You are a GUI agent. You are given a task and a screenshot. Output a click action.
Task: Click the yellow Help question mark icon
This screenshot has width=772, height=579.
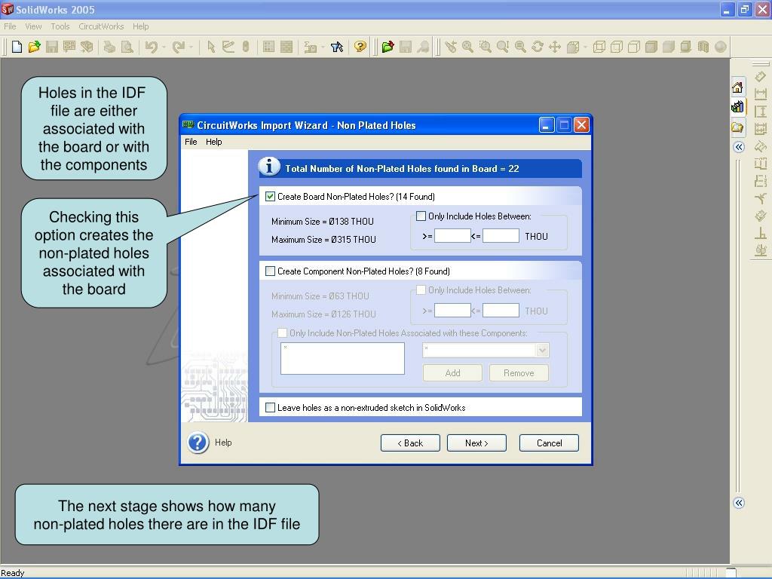click(x=360, y=47)
